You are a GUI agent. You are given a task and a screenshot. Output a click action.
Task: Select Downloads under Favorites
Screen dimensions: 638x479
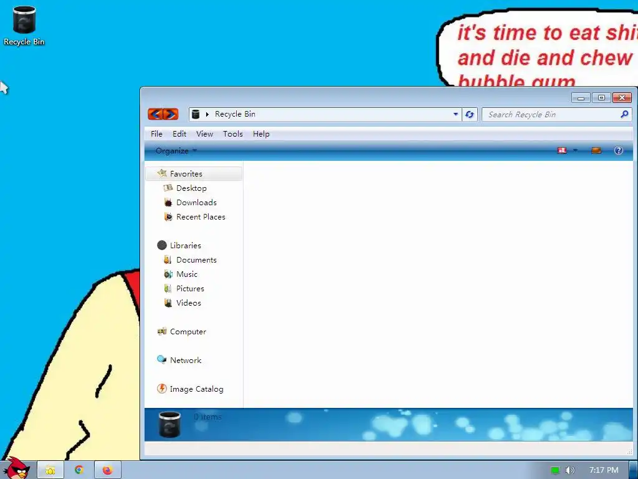(x=196, y=203)
